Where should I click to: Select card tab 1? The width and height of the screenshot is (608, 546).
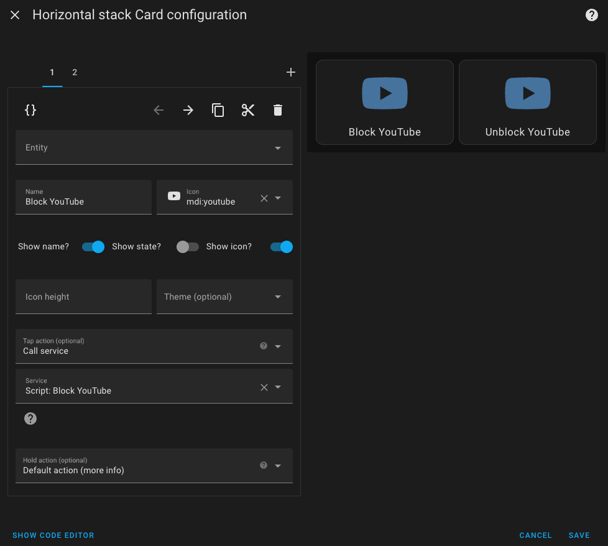click(52, 72)
